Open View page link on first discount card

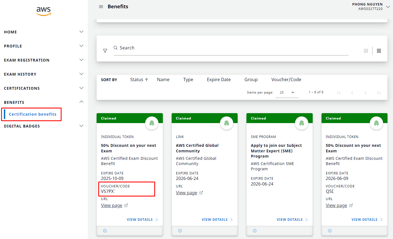point(111,205)
